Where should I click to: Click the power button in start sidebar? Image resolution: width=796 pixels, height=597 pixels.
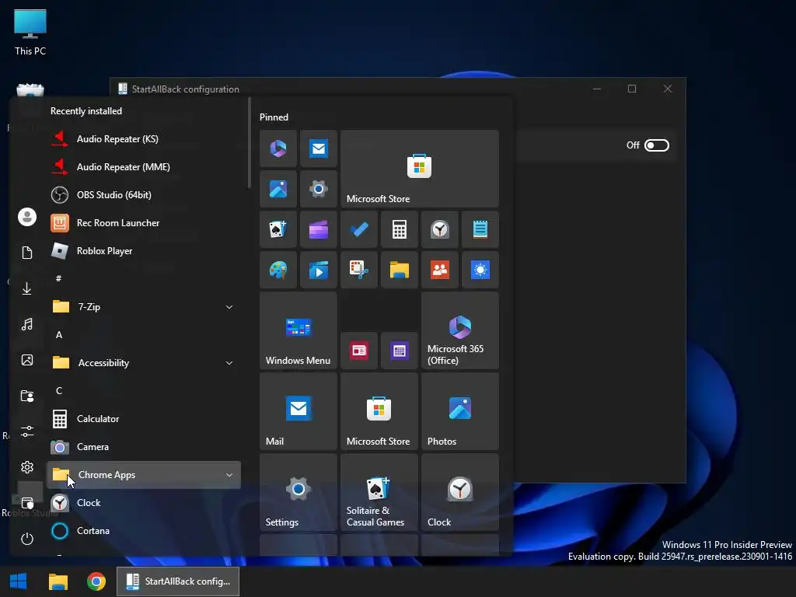(x=27, y=539)
